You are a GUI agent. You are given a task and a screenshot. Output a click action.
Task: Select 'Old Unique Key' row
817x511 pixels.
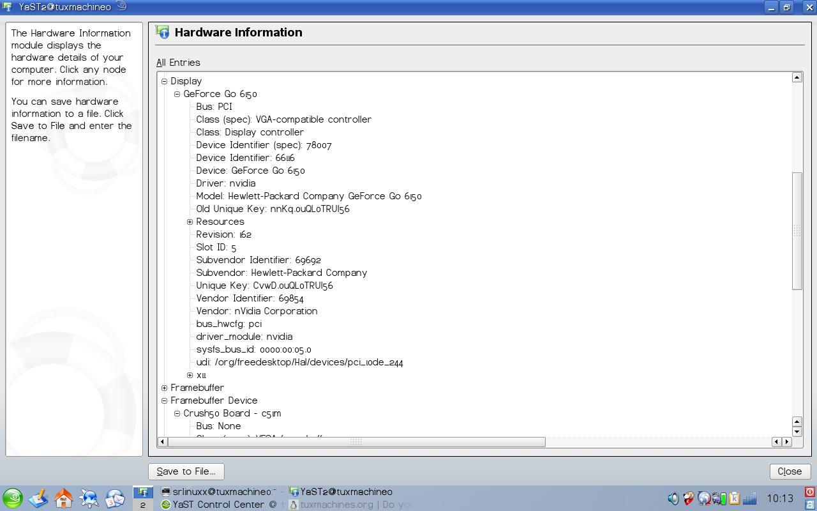[273, 209]
